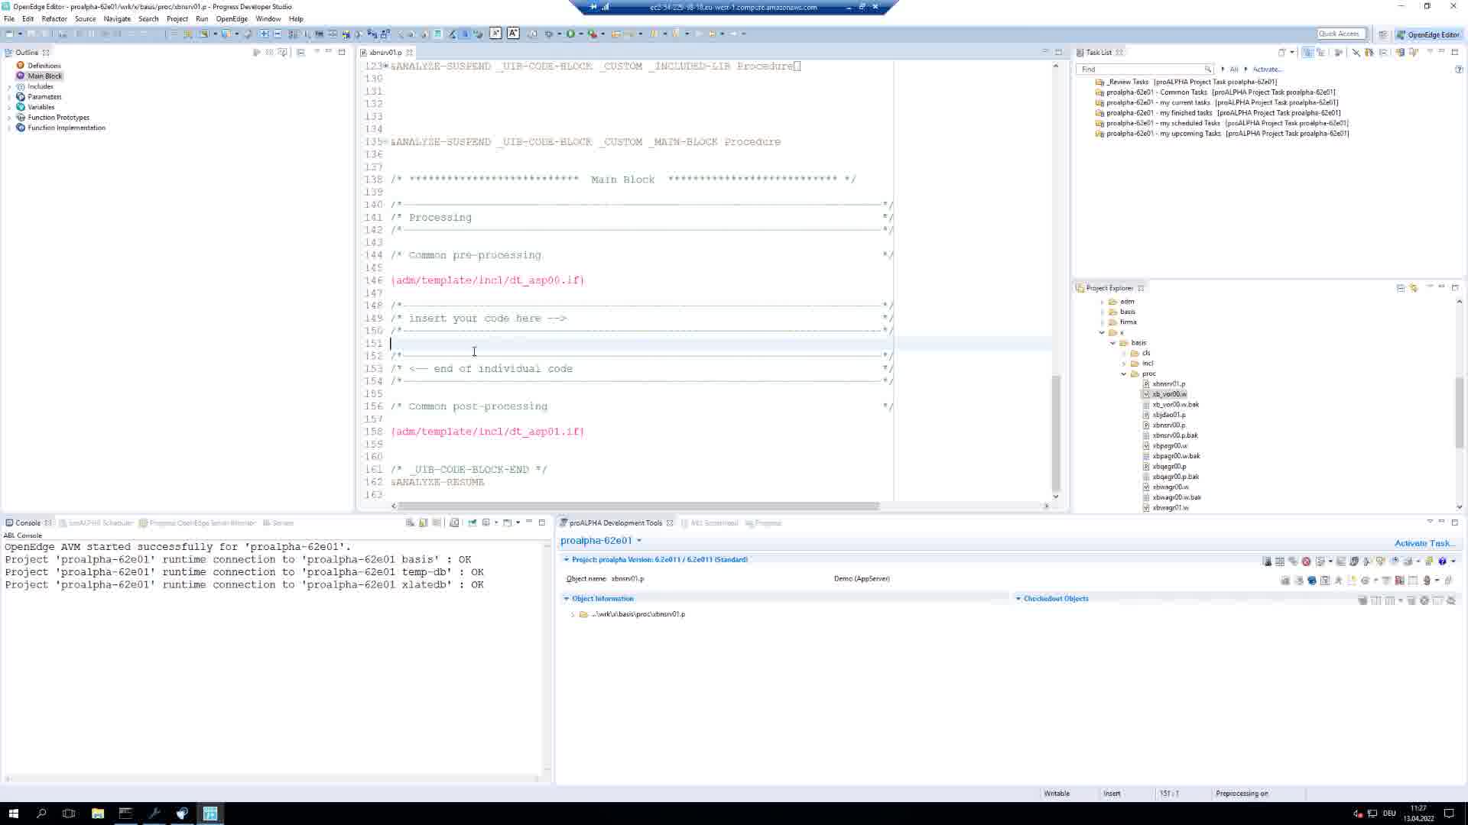This screenshot has width=1468, height=825.
Task: Expand Function Prototypes node in Outline
Action: 9,118
